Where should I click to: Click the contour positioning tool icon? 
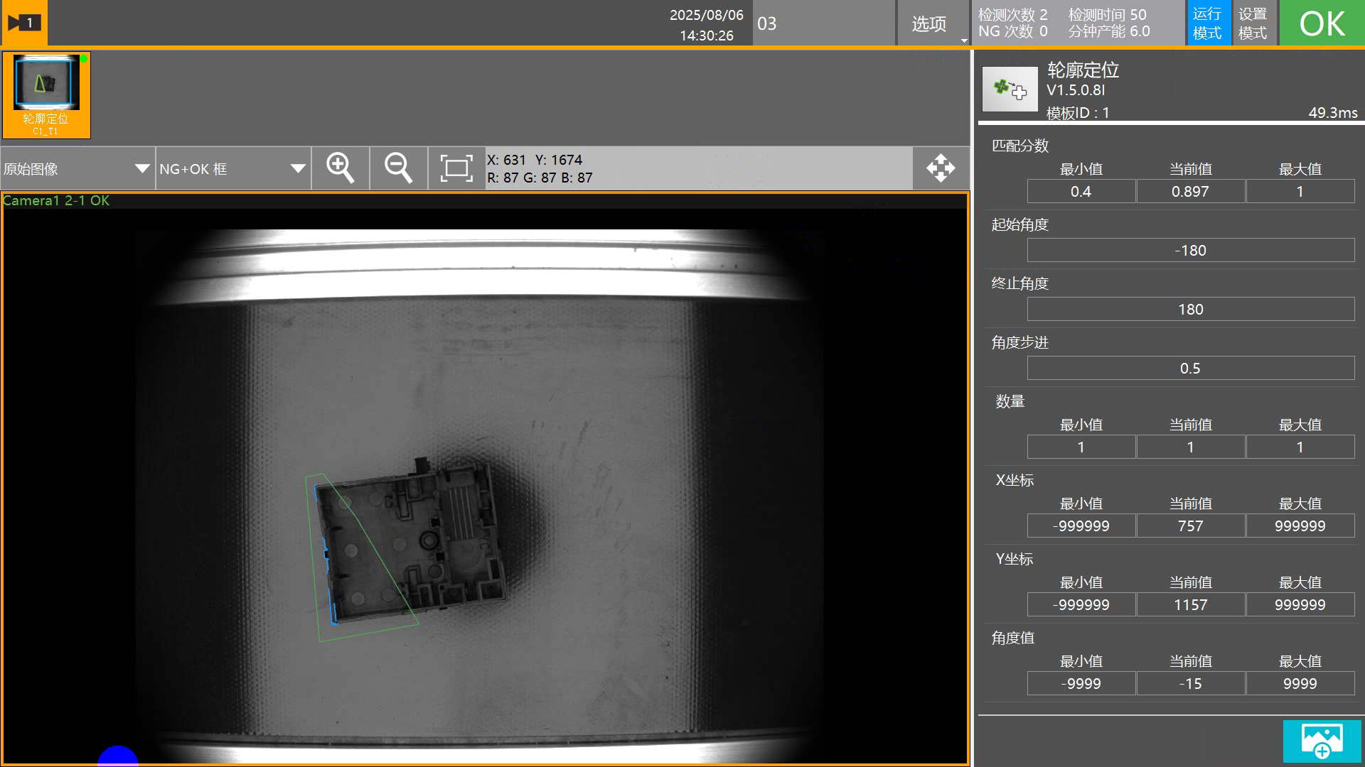1010,89
